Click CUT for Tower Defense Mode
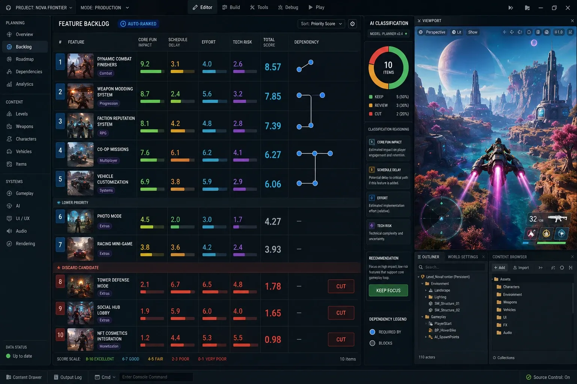Image resolution: width=577 pixels, height=384 pixels. pyautogui.click(x=341, y=286)
